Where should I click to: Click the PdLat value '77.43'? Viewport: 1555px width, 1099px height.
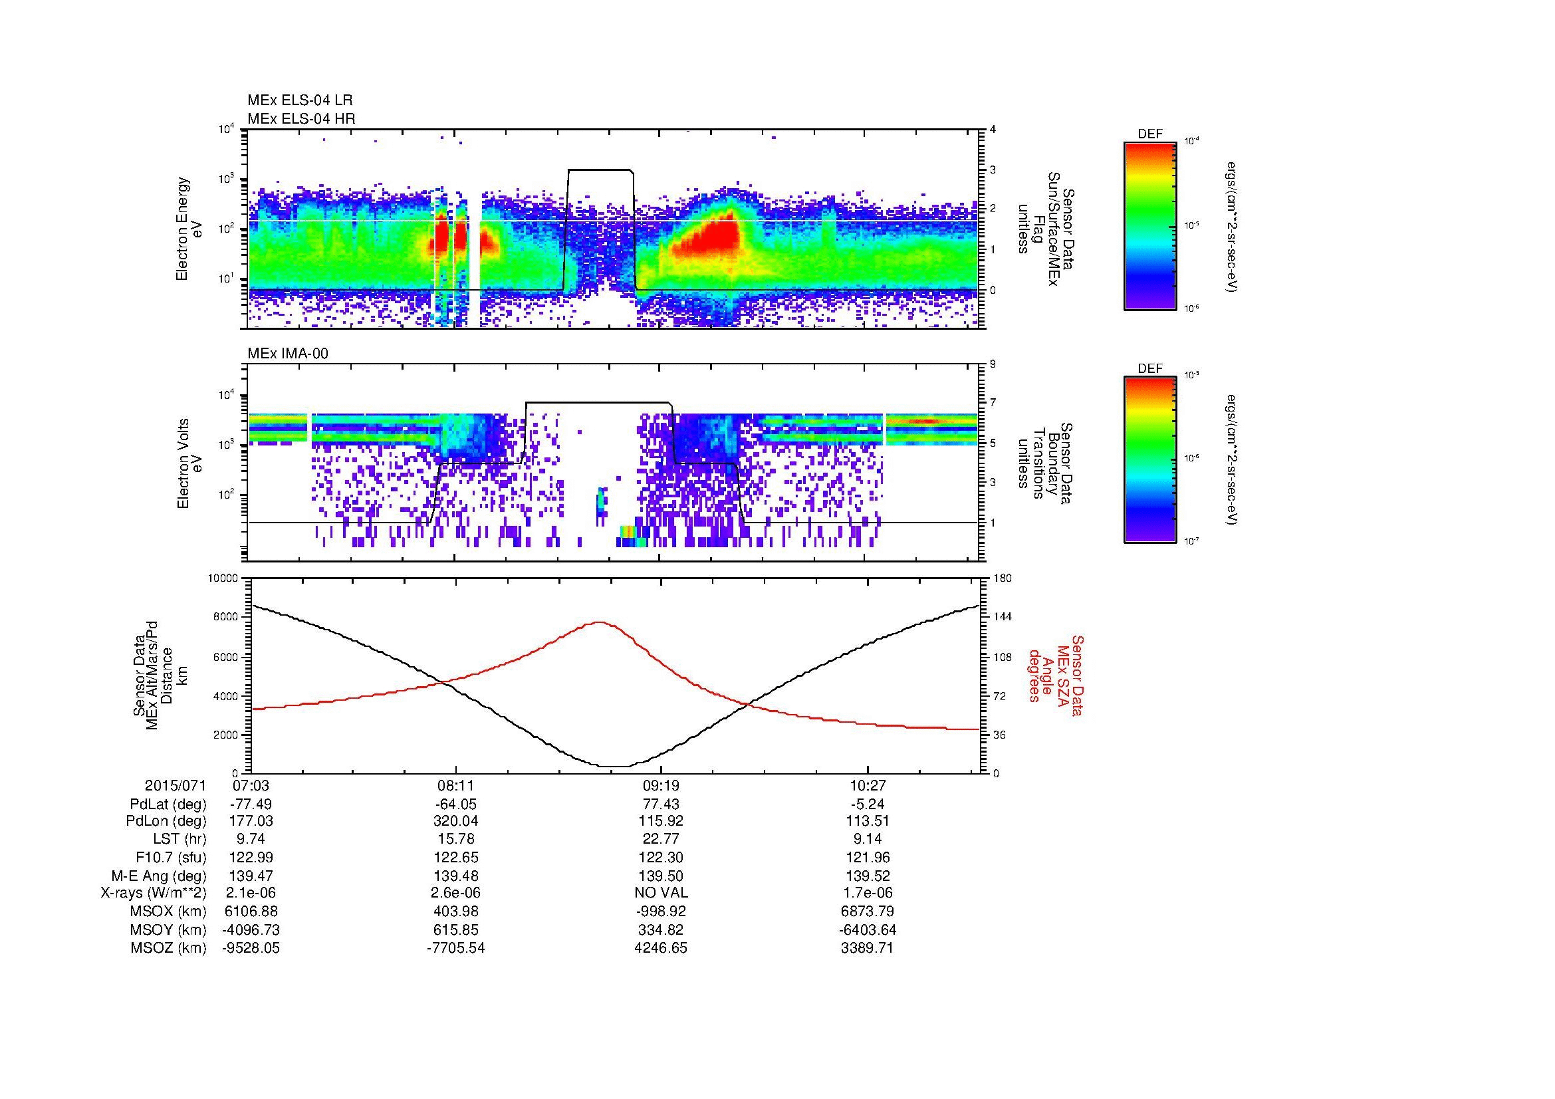[x=661, y=804]
